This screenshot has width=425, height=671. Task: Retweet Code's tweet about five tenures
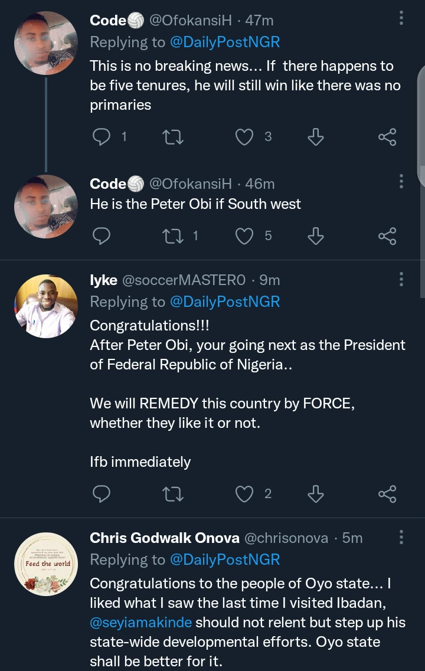coord(173,138)
